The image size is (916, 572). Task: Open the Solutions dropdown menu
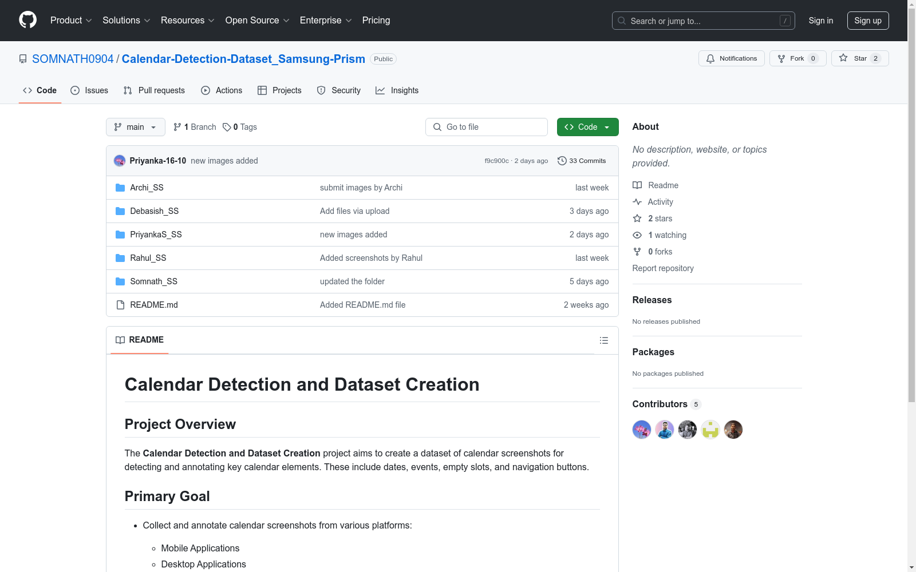coord(127,20)
